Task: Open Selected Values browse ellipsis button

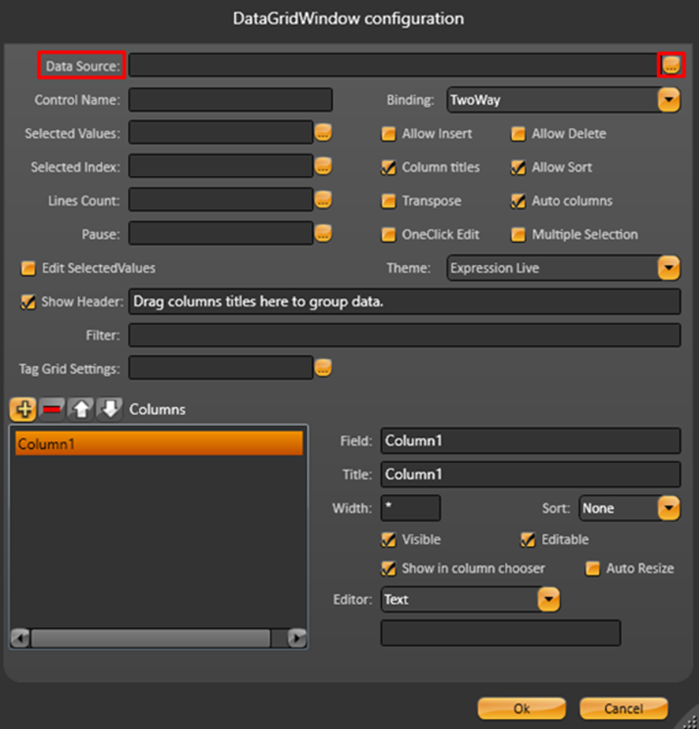Action: tap(323, 133)
